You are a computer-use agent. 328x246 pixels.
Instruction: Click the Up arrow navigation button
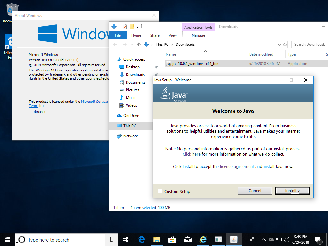[x=138, y=45]
